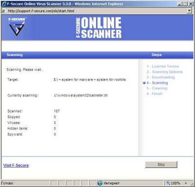Click the F-Secure shield logo
Screen dimensions: 195x187
[x=17, y=27]
